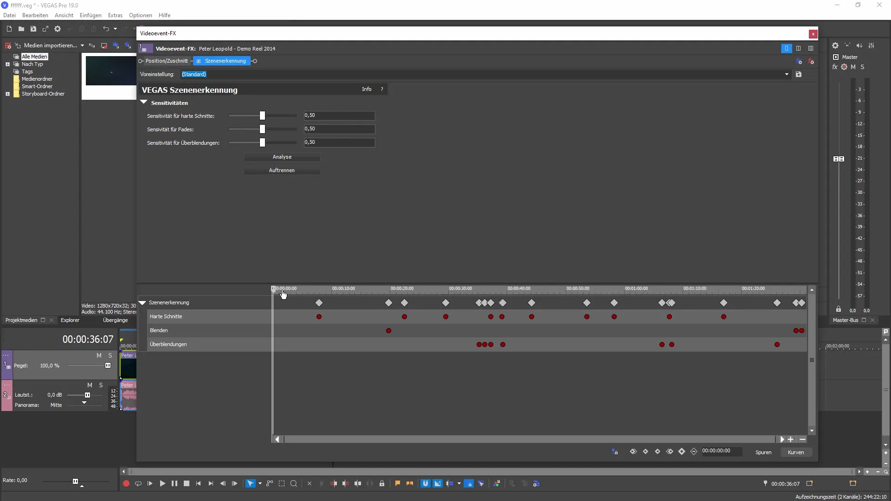Click the red record button in transport bar
891x501 pixels.
(x=126, y=483)
